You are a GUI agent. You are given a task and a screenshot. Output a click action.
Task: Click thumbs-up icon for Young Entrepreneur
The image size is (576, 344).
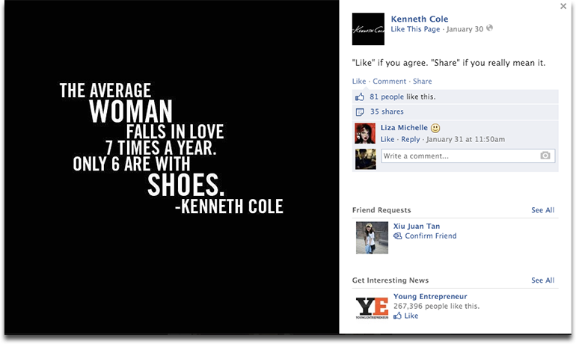[397, 316]
